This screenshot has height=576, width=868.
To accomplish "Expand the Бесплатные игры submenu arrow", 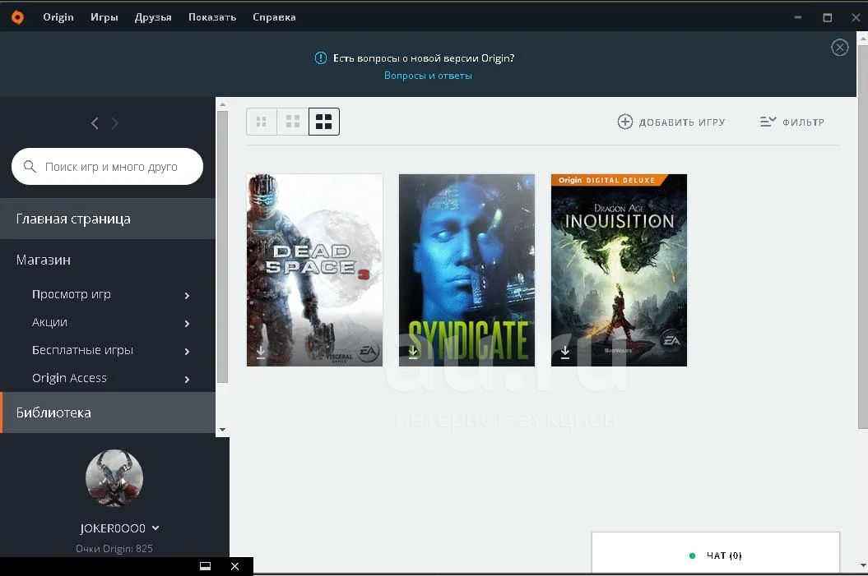I will click(x=187, y=352).
